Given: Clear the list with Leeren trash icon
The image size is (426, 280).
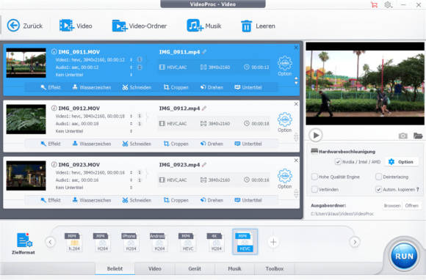Looking at the screenshot, I should click(246, 26).
